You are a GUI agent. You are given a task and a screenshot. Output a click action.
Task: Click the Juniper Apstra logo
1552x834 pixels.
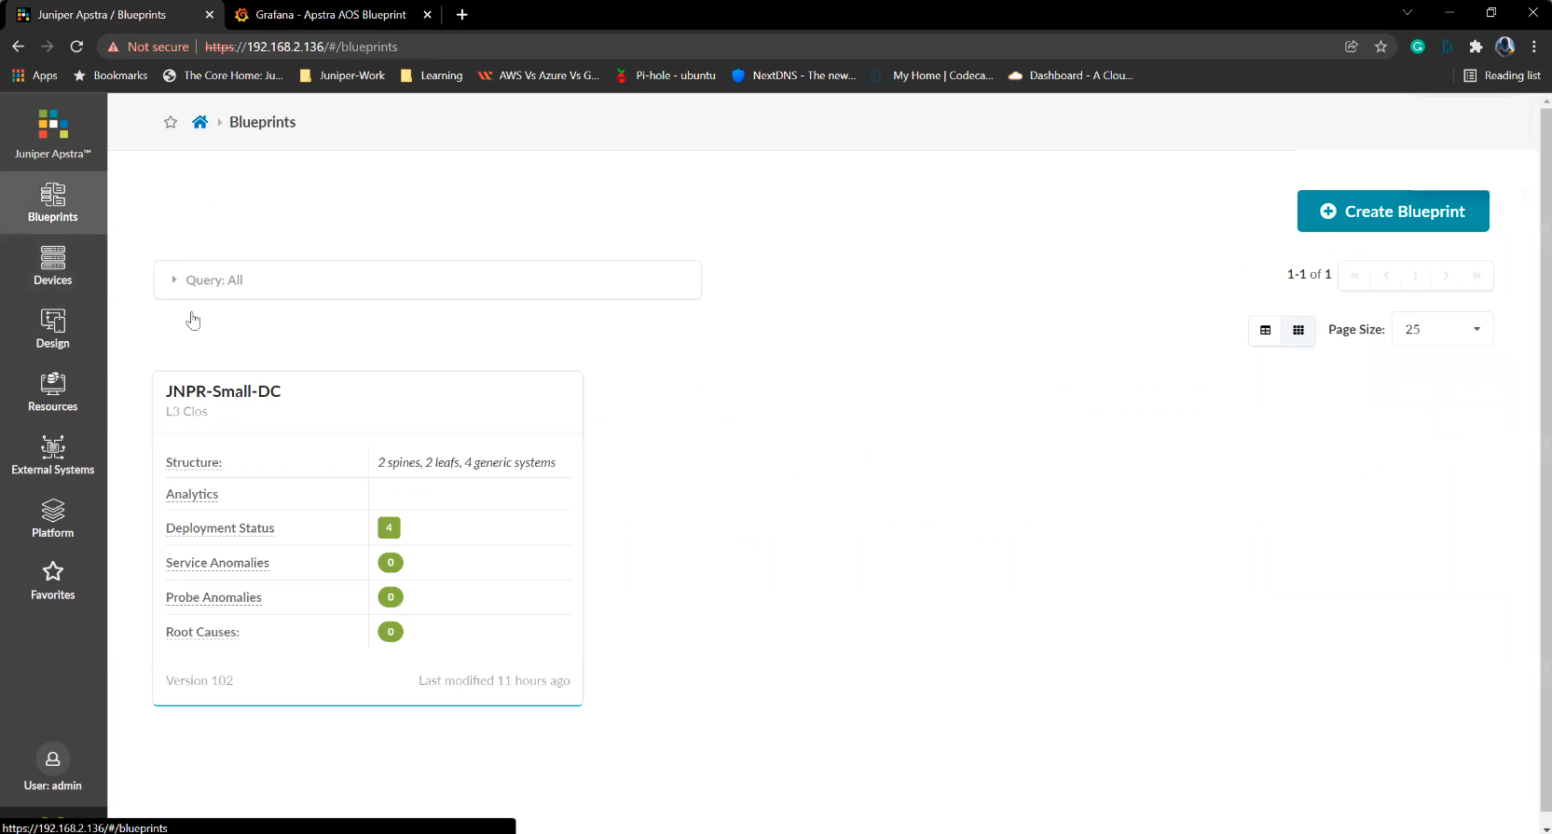click(53, 133)
